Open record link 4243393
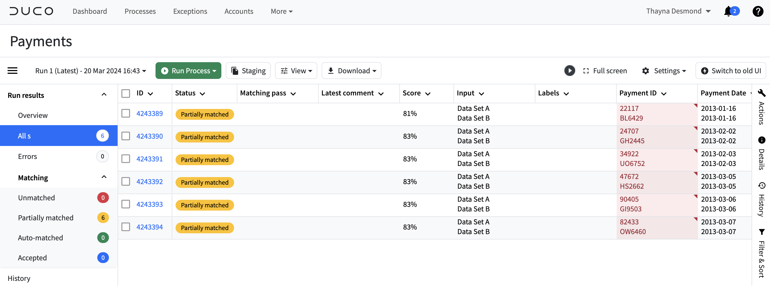 point(150,204)
